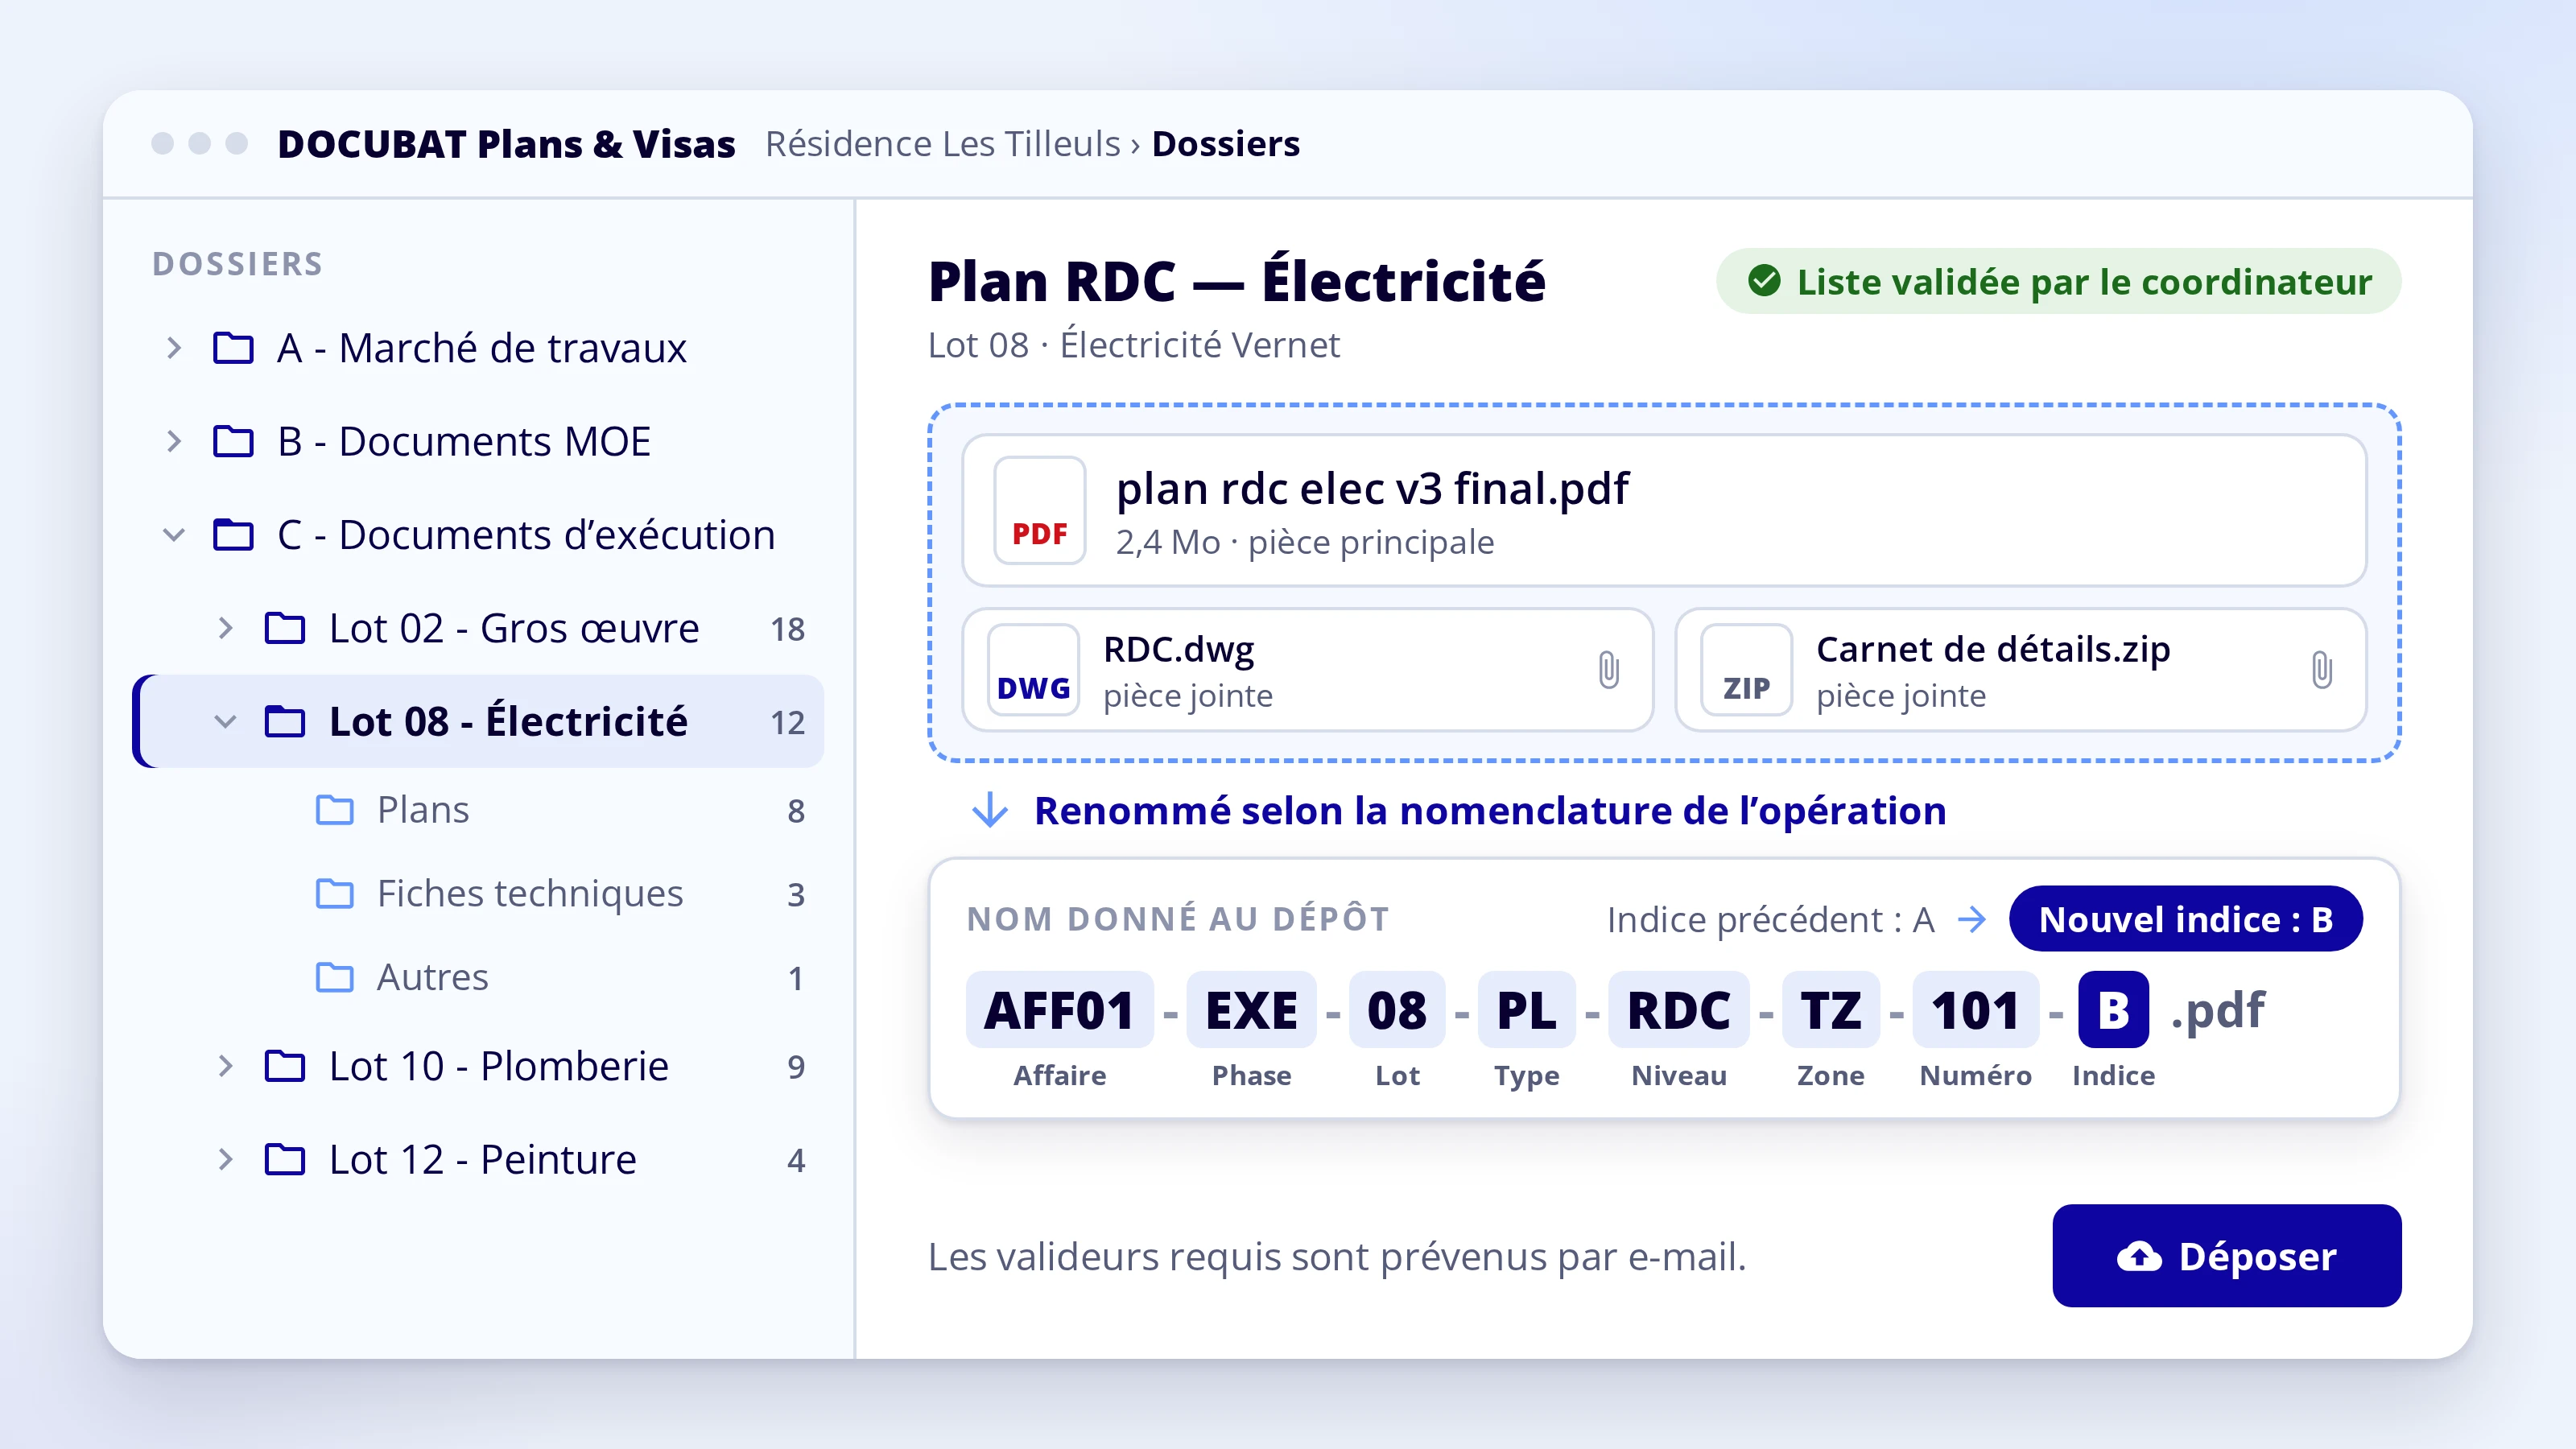This screenshot has height=1449, width=2576.
Task: Click the PDF file type icon
Action: [x=1039, y=511]
